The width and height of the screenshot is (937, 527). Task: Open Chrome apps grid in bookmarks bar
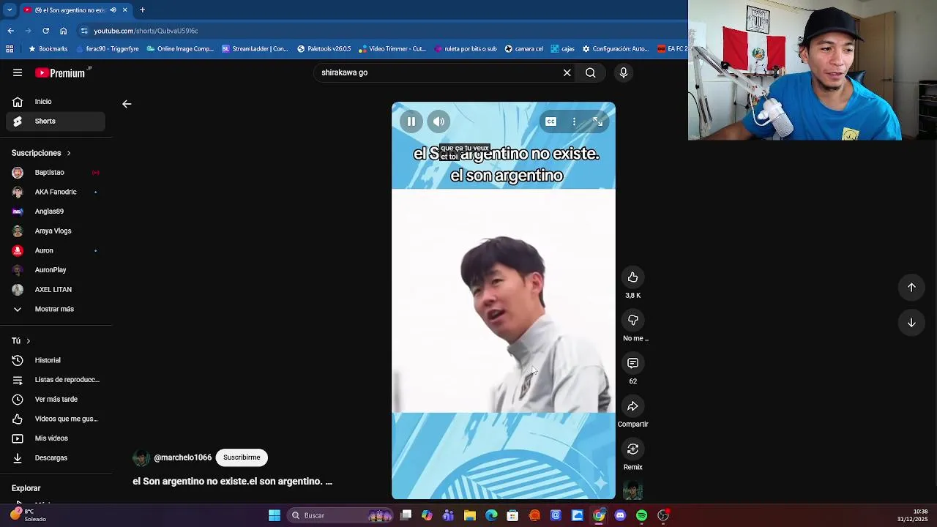[10, 49]
